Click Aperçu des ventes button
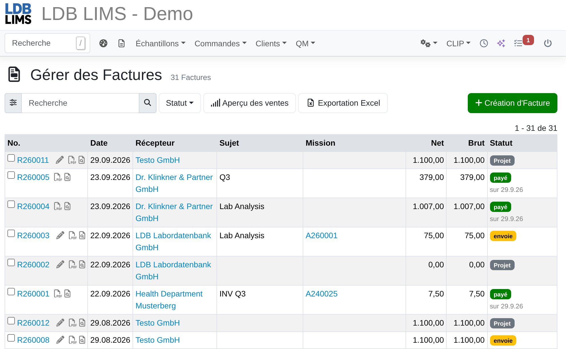Screen dimensions: 566x349 pos(250,103)
